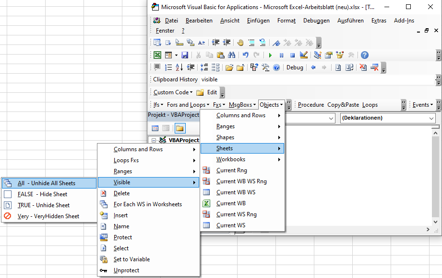
Task: Click the visible entry in Clipboard History
Action: pyautogui.click(x=209, y=79)
